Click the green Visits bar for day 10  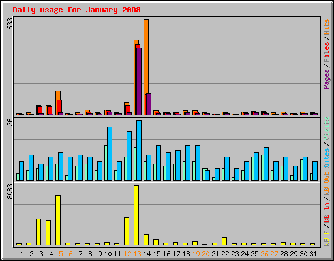pos(106,162)
